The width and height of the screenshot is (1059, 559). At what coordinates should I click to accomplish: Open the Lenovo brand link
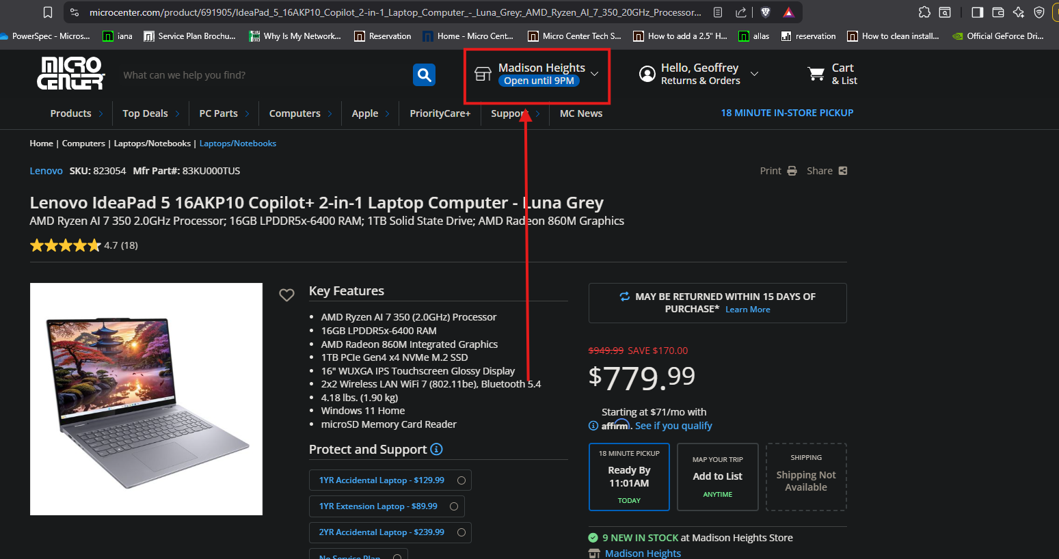(46, 171)
